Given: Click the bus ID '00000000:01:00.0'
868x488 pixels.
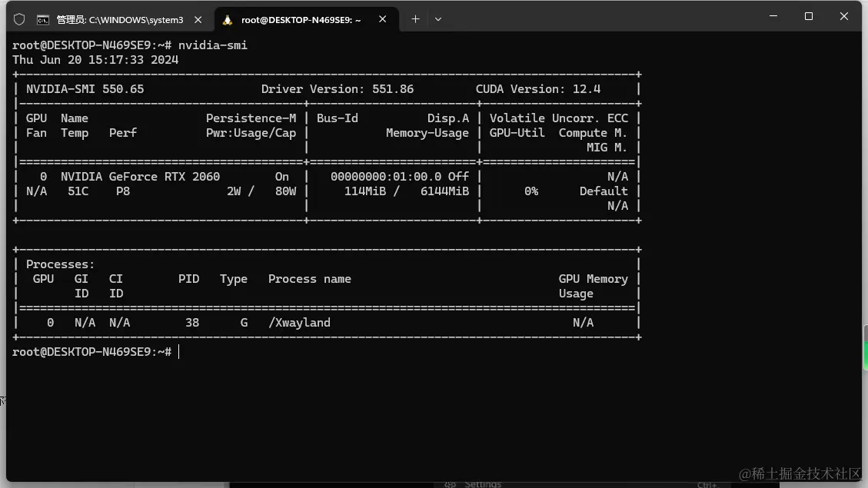Looking at the screenshot, I should pyautogui.click(x=386, y=177).
